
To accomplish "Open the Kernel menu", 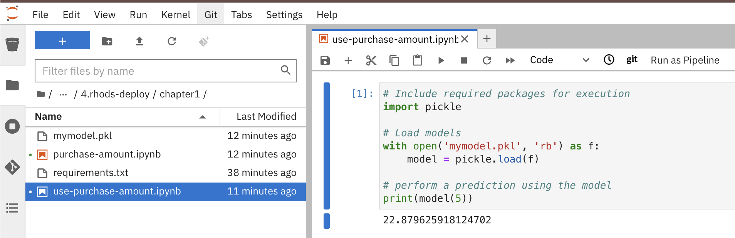I will pos(176,15).
